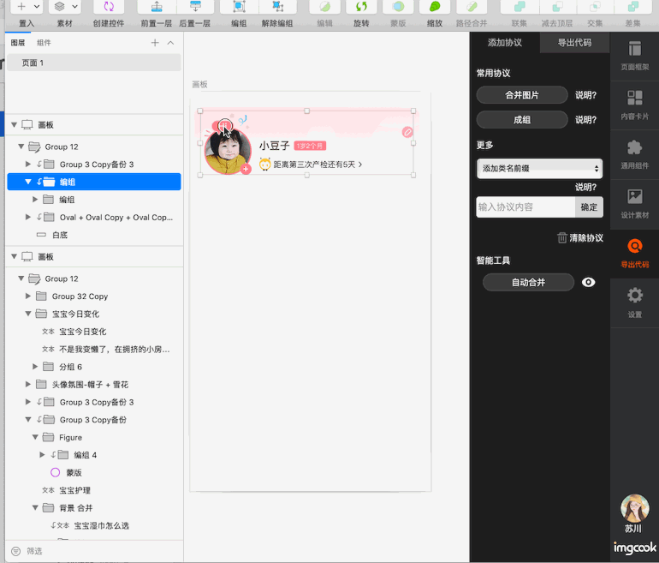Click 成组 button
This screenshot has width=659, height=563.
pos(522,120)
